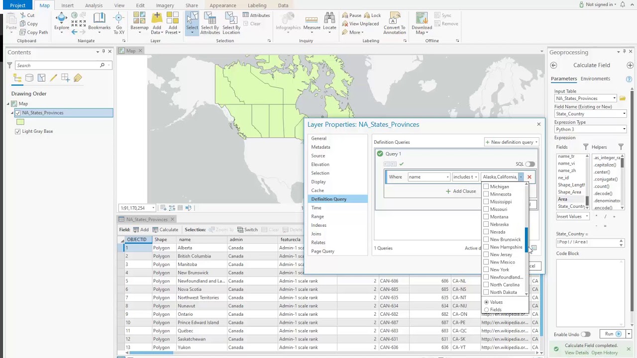This screenshot has height=358, width=637.
Task: Open the History link
Action: (x=605, y=353)
